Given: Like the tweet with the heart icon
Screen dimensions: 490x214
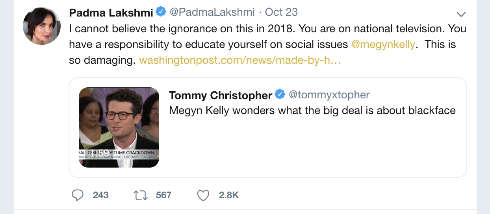Looking at the screenshot, I should pos(203,195).
